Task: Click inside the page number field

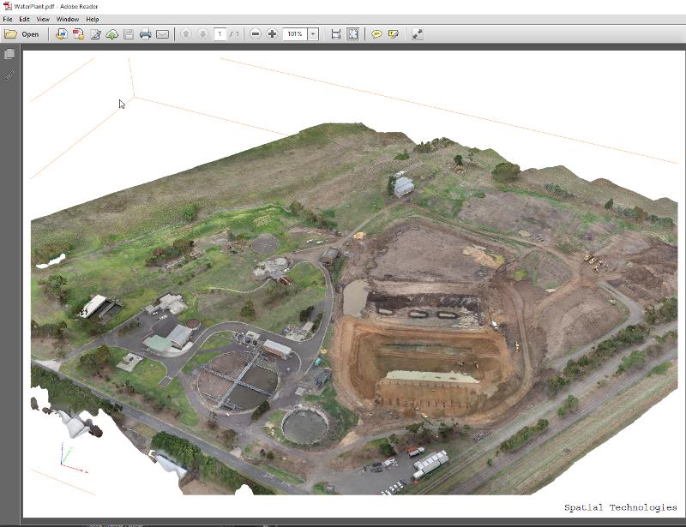Action: pos(219,34)
